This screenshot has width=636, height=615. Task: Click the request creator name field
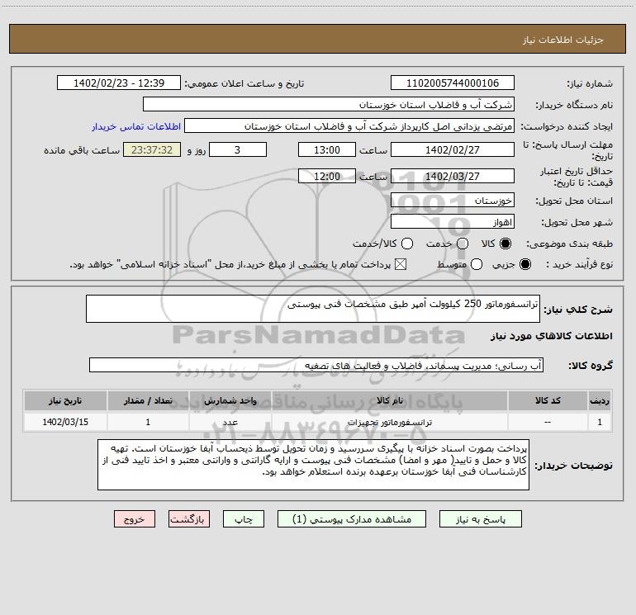[349, 126]
